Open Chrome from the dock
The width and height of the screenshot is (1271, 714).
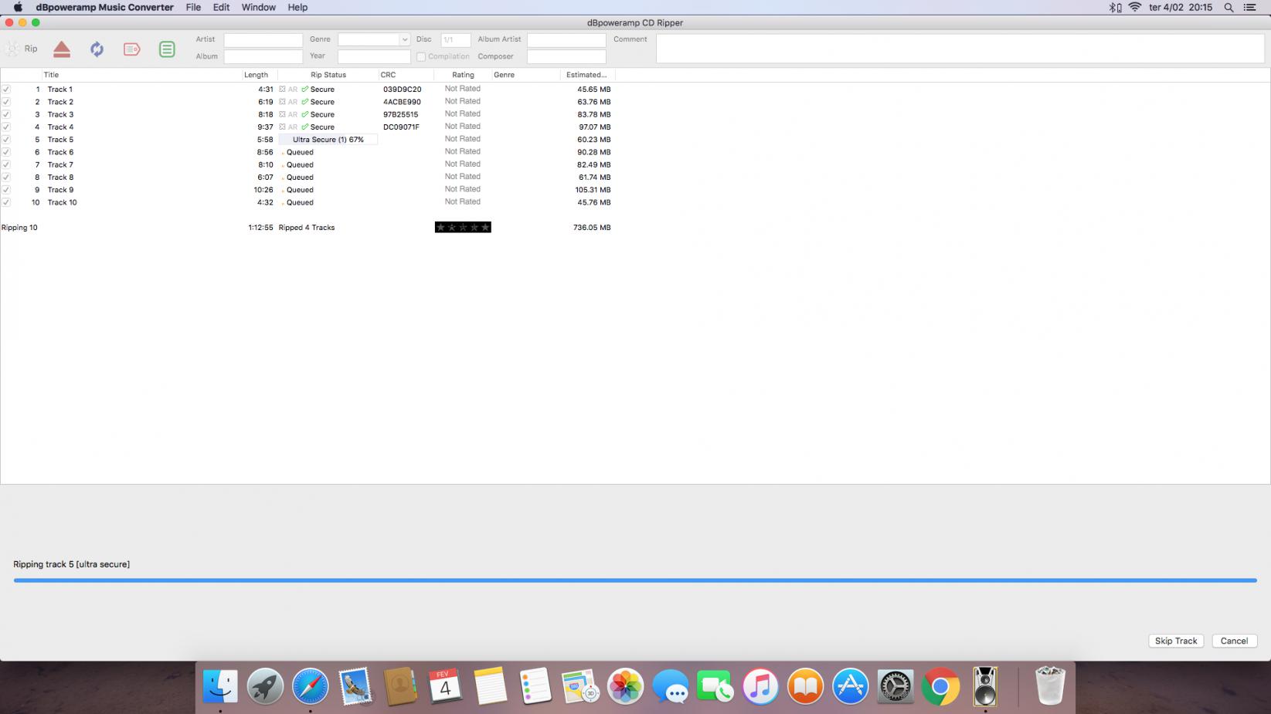[940, 686]
